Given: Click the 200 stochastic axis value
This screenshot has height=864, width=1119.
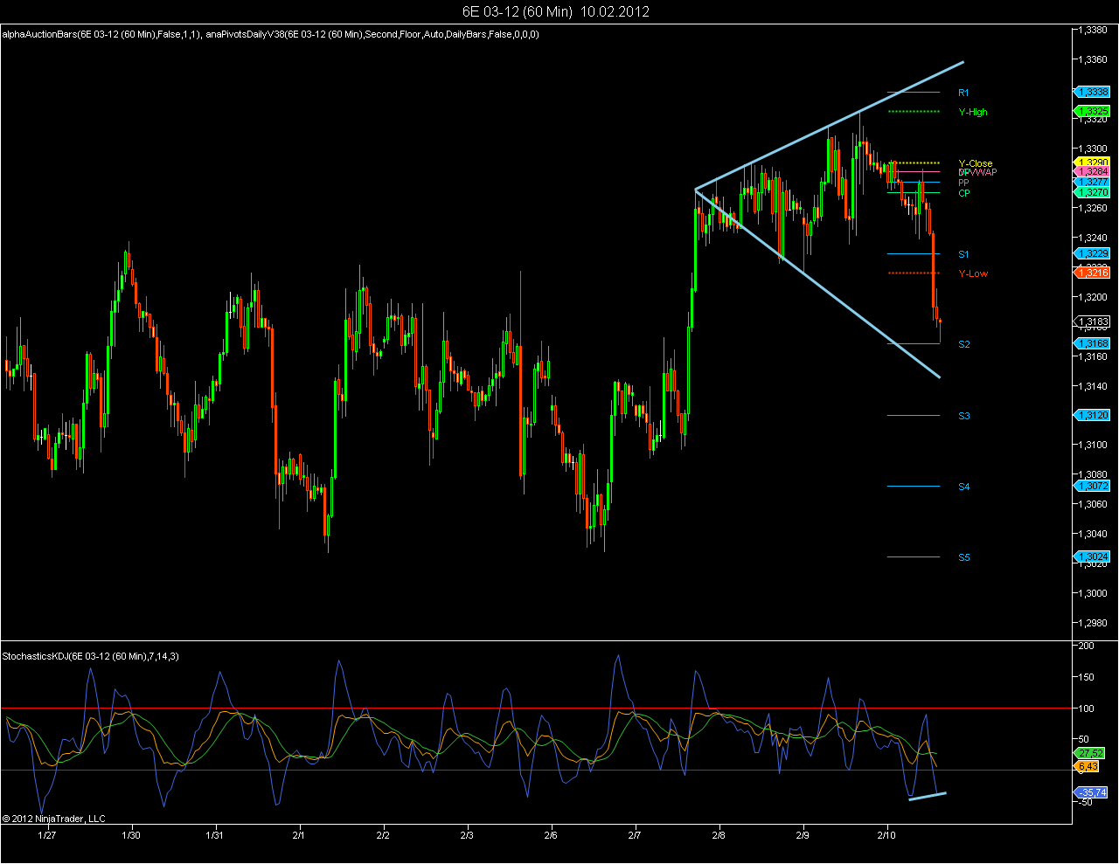Looking at the screenshot, I should pos(1087,646).
